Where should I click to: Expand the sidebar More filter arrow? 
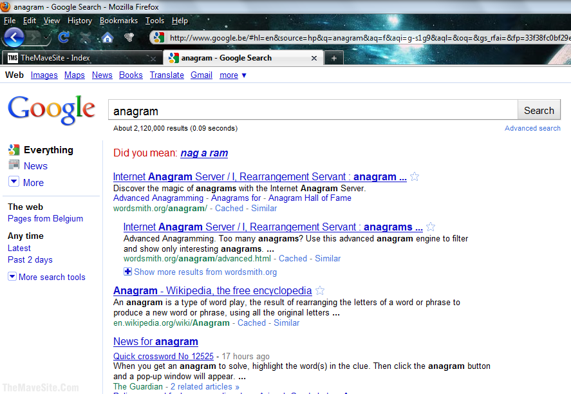14,182
